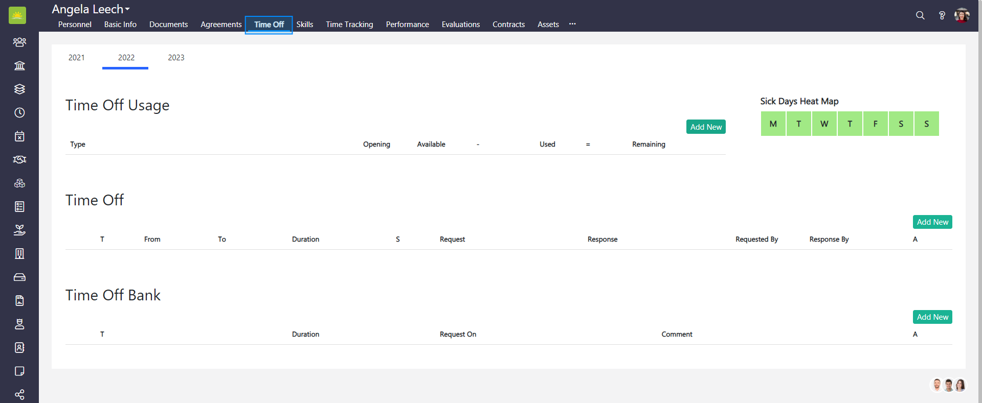Open the clock icon in sidebar
The height and width of the screenshot is (403, 982).
click(x=19, y=112)
